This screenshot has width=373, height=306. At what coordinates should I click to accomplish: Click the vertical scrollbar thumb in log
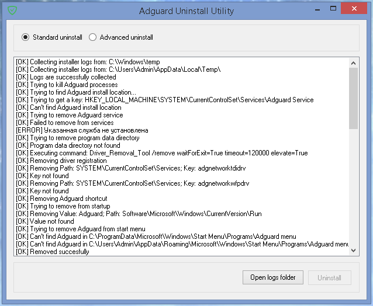[354, 98]
